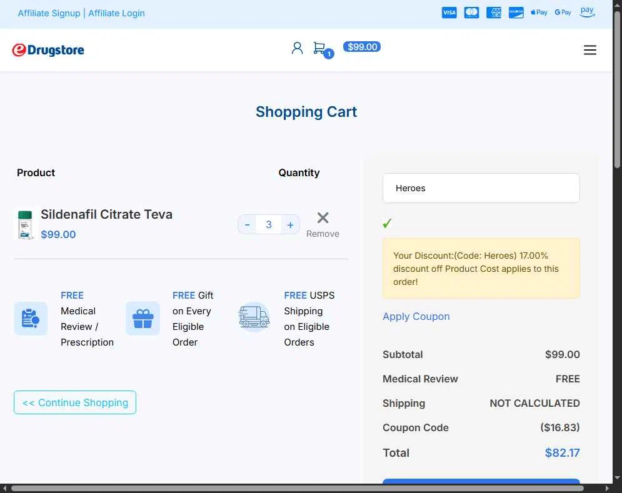Click the green coupon checkmark
Screen dimensions: 622x493
pyautogui.click(x=387, y=223)
